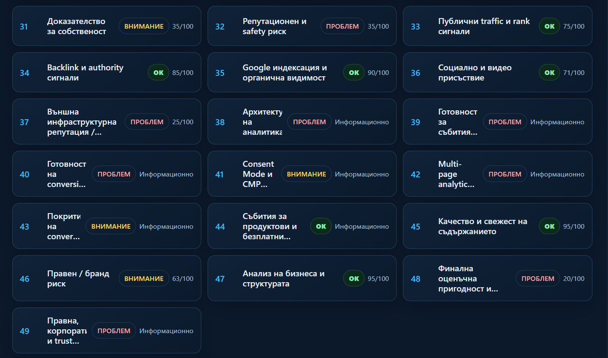The image size is (608, 358).
Task: Click the ПРОБЛЕМ badge on card 37
Action: point(147,122)
